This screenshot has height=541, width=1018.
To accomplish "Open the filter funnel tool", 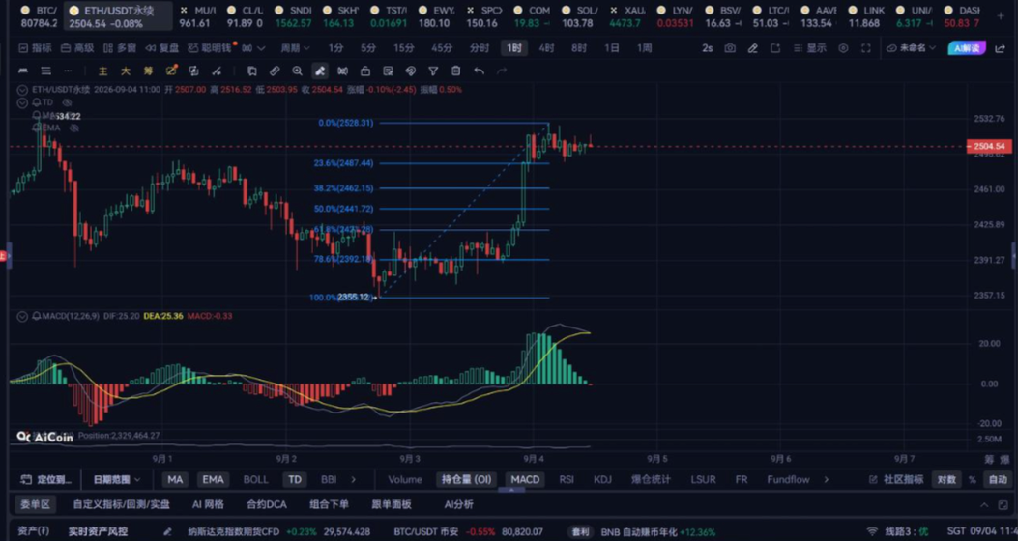I will coord(433,71).
